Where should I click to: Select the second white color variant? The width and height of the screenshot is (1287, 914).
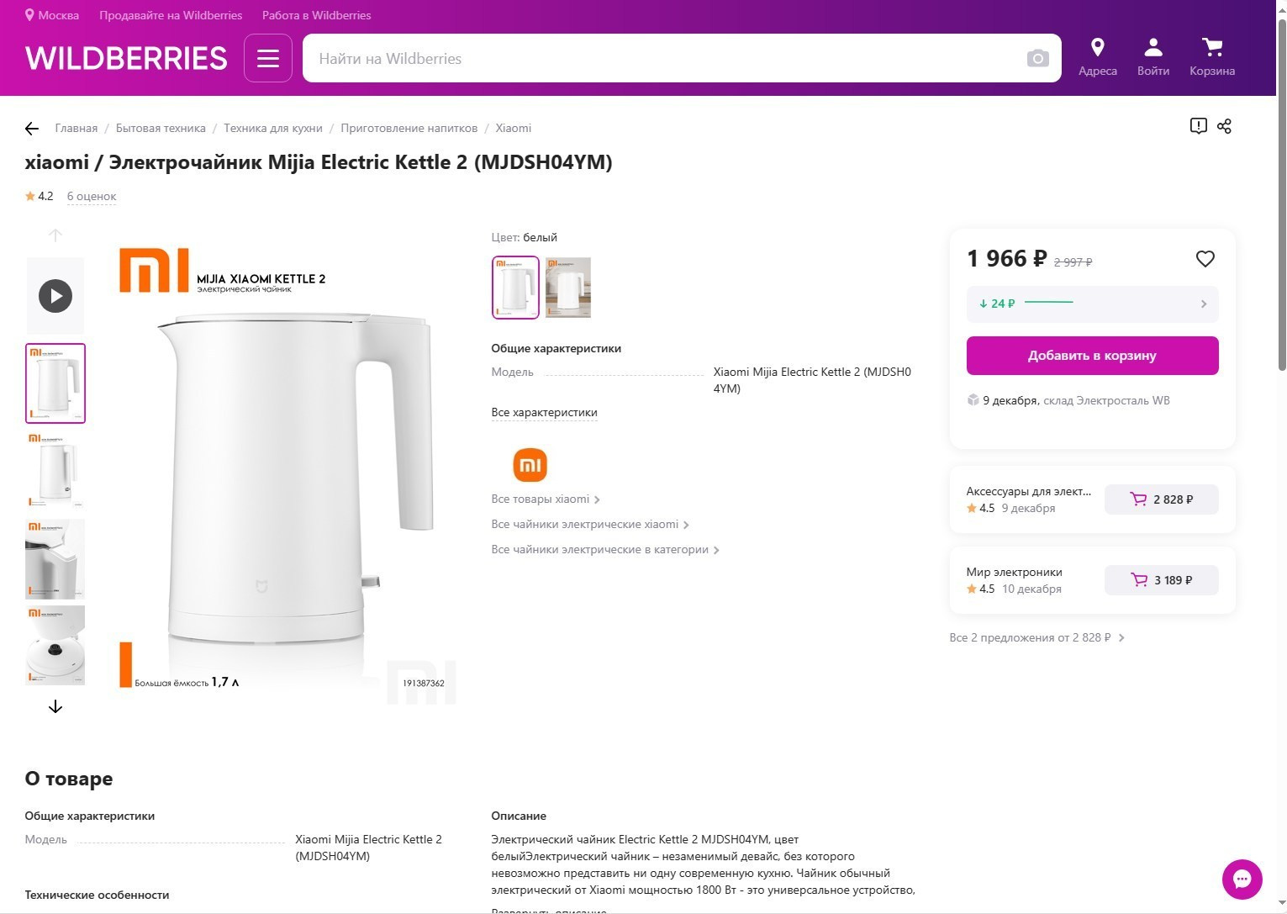[567, 287]
